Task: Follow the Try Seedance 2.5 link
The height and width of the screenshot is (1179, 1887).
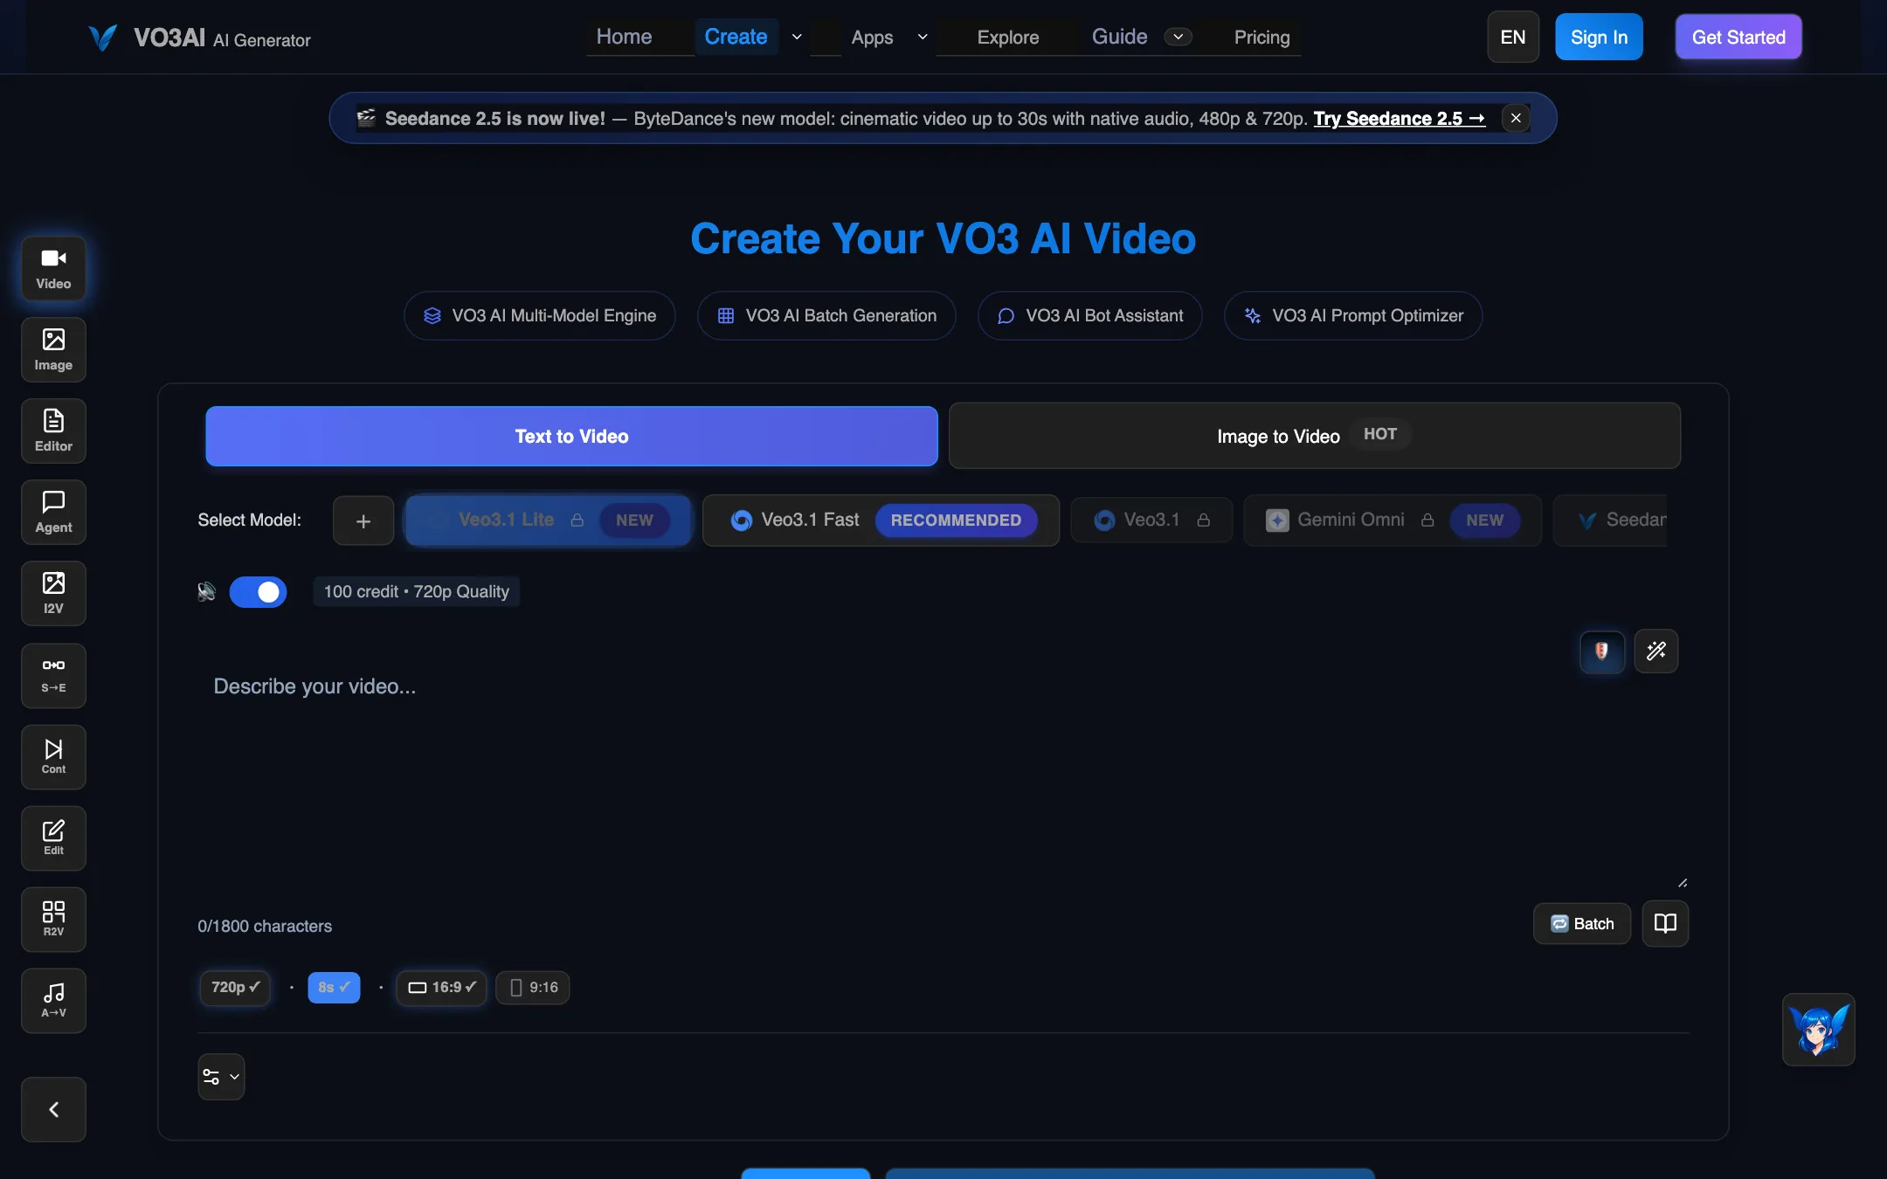Action: 1399,118
